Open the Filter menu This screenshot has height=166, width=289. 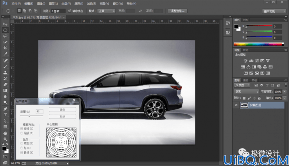[91, 4]
